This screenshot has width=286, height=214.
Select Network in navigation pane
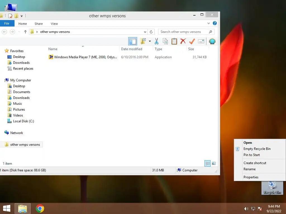tap(16, 133)
